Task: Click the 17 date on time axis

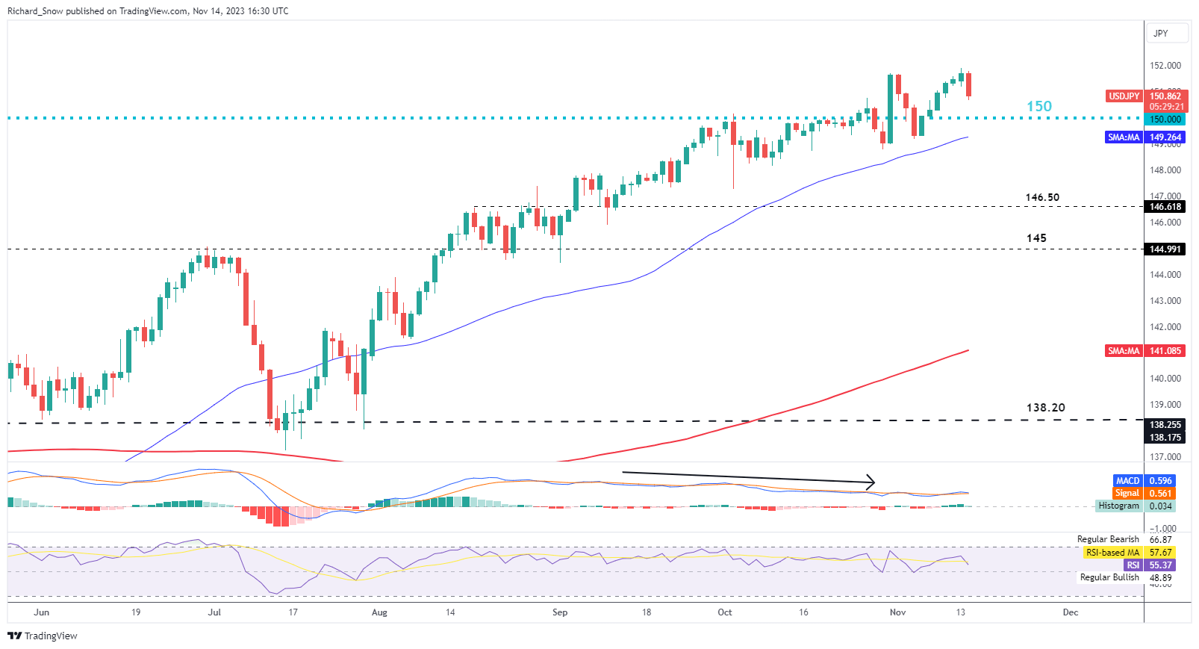Action: 293,612
